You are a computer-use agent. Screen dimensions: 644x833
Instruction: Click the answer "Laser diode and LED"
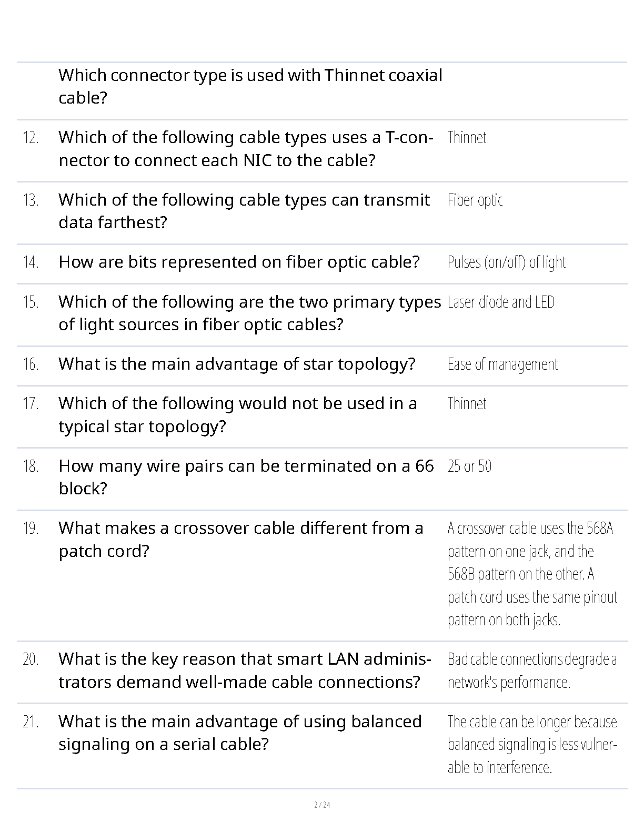point(501,302)
